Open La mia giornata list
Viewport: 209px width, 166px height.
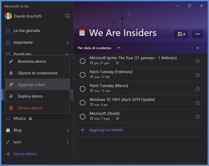click(37, 31)
